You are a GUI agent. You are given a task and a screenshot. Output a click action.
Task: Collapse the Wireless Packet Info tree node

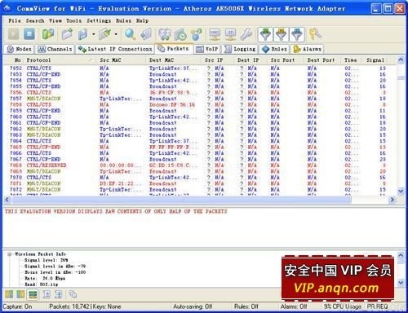coord(10,254)
